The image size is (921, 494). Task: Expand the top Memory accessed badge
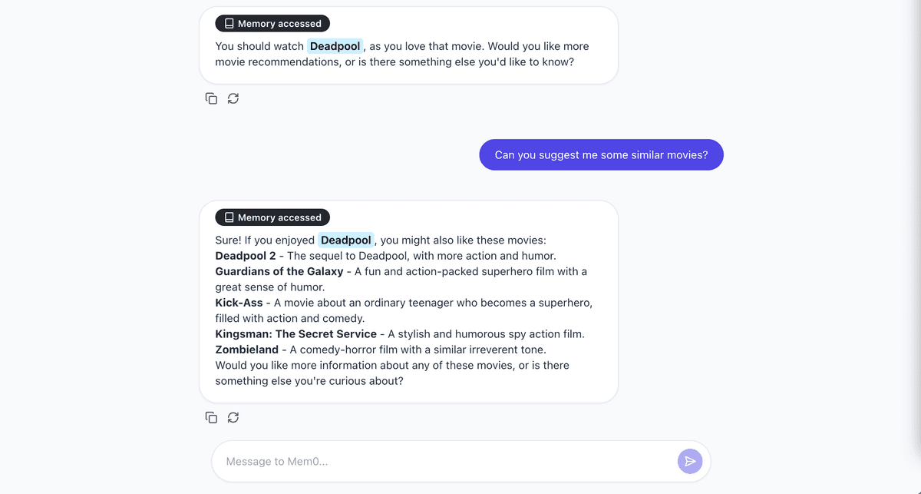(x=272, y=24)
